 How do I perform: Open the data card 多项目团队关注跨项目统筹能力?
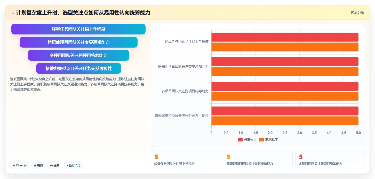point(330,159)
